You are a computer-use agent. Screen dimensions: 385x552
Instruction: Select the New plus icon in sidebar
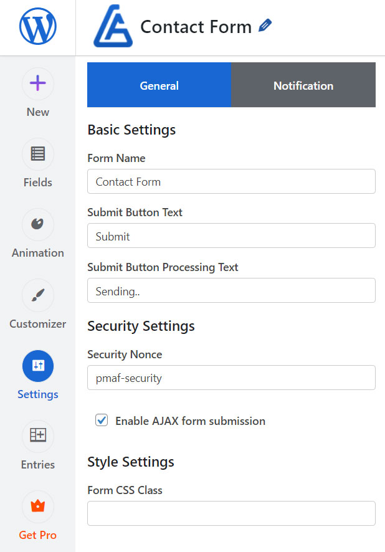point(37,83)
